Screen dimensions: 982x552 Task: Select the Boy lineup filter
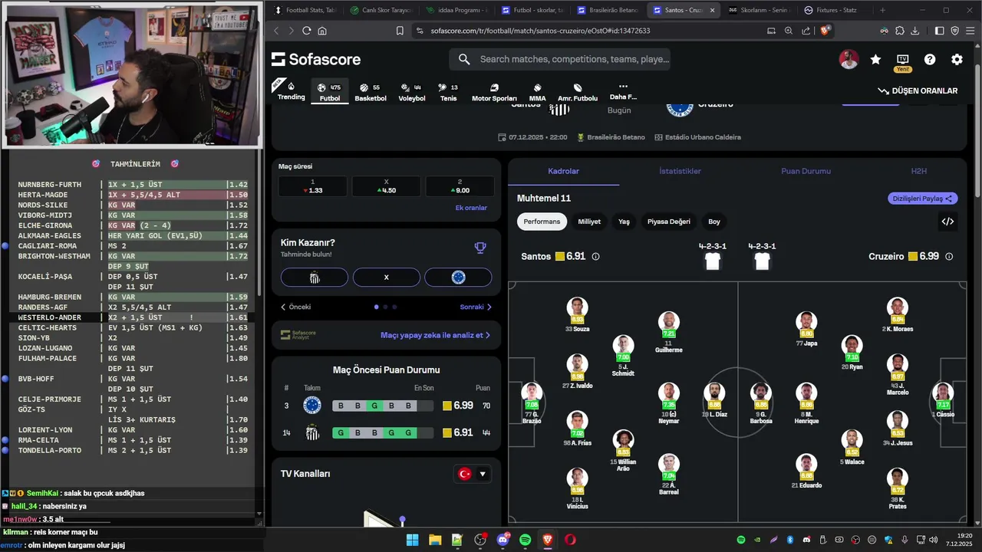714,222
